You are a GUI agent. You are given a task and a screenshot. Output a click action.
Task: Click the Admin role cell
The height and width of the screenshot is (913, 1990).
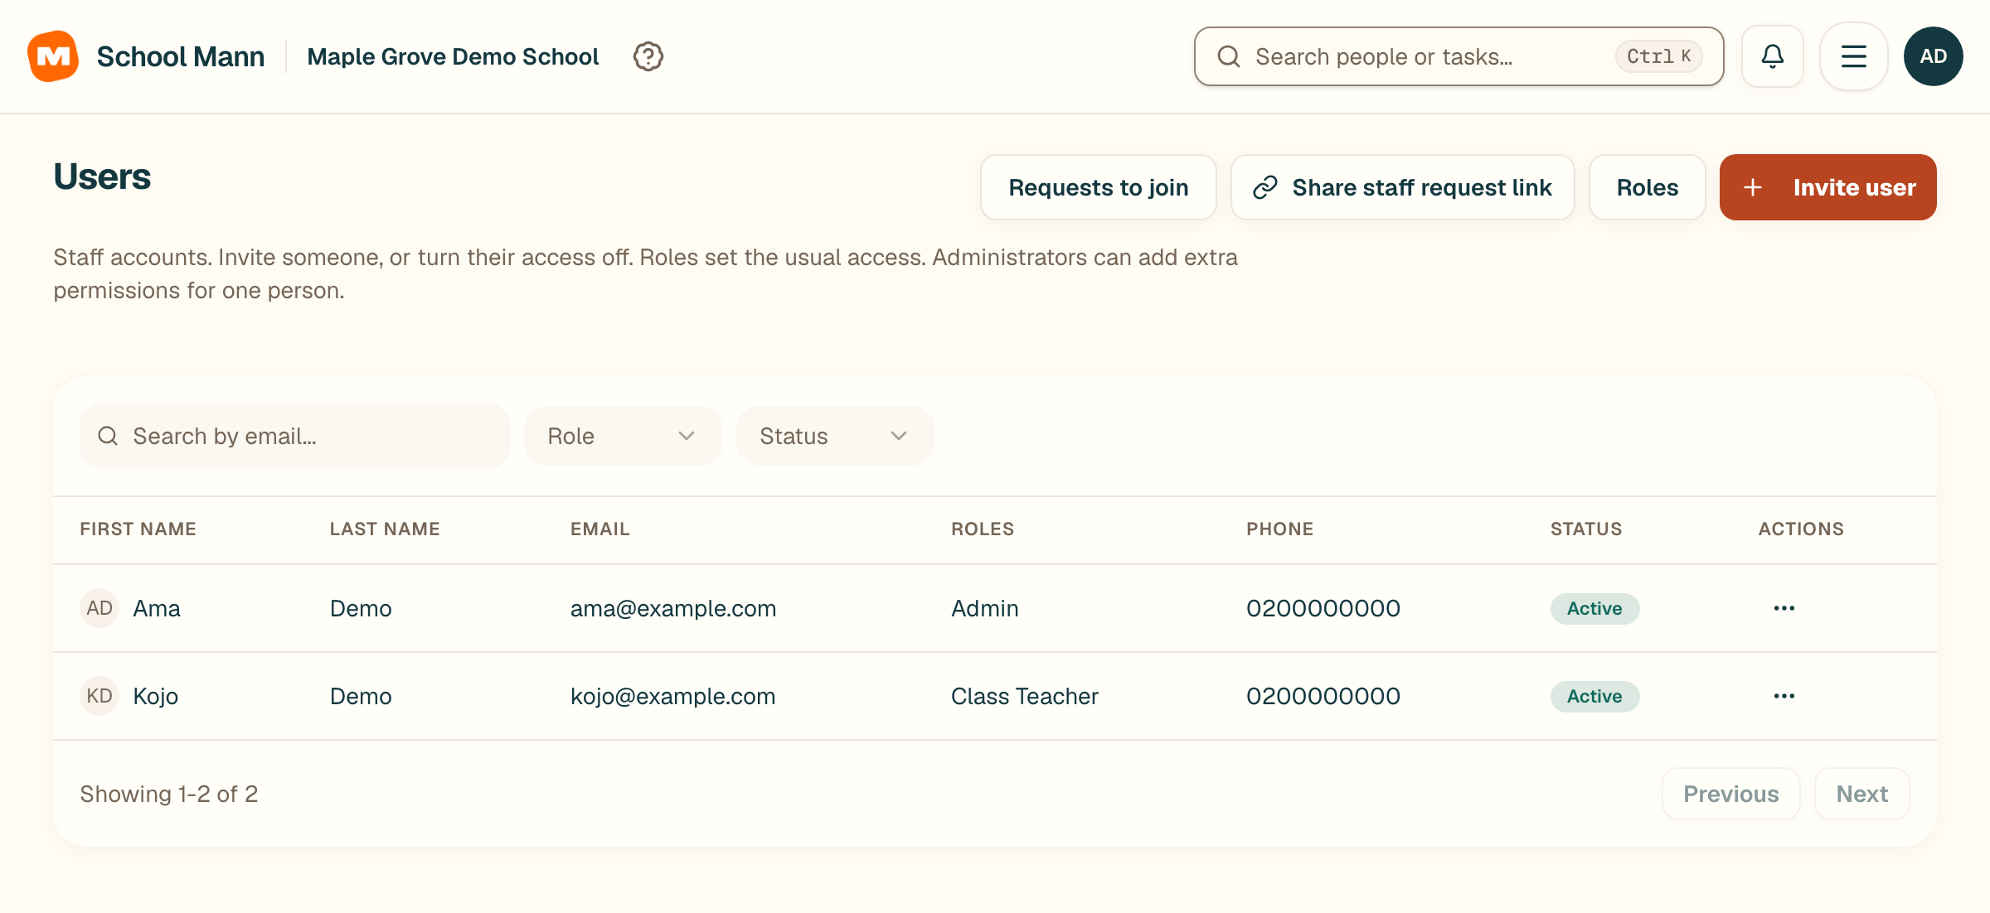(x=985, y=608)
